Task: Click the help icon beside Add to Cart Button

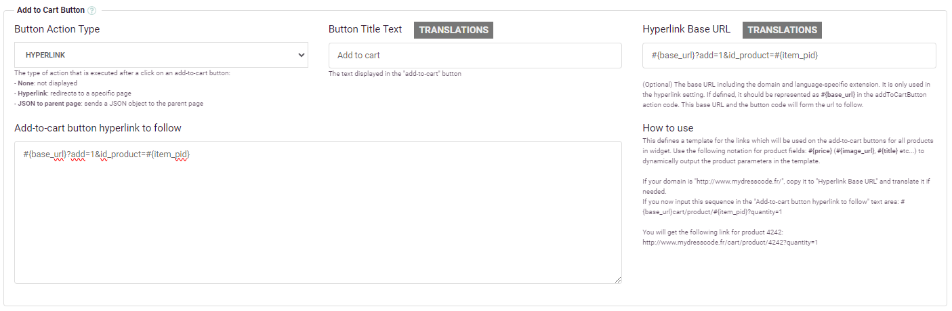Action: (x=91, y=10)
